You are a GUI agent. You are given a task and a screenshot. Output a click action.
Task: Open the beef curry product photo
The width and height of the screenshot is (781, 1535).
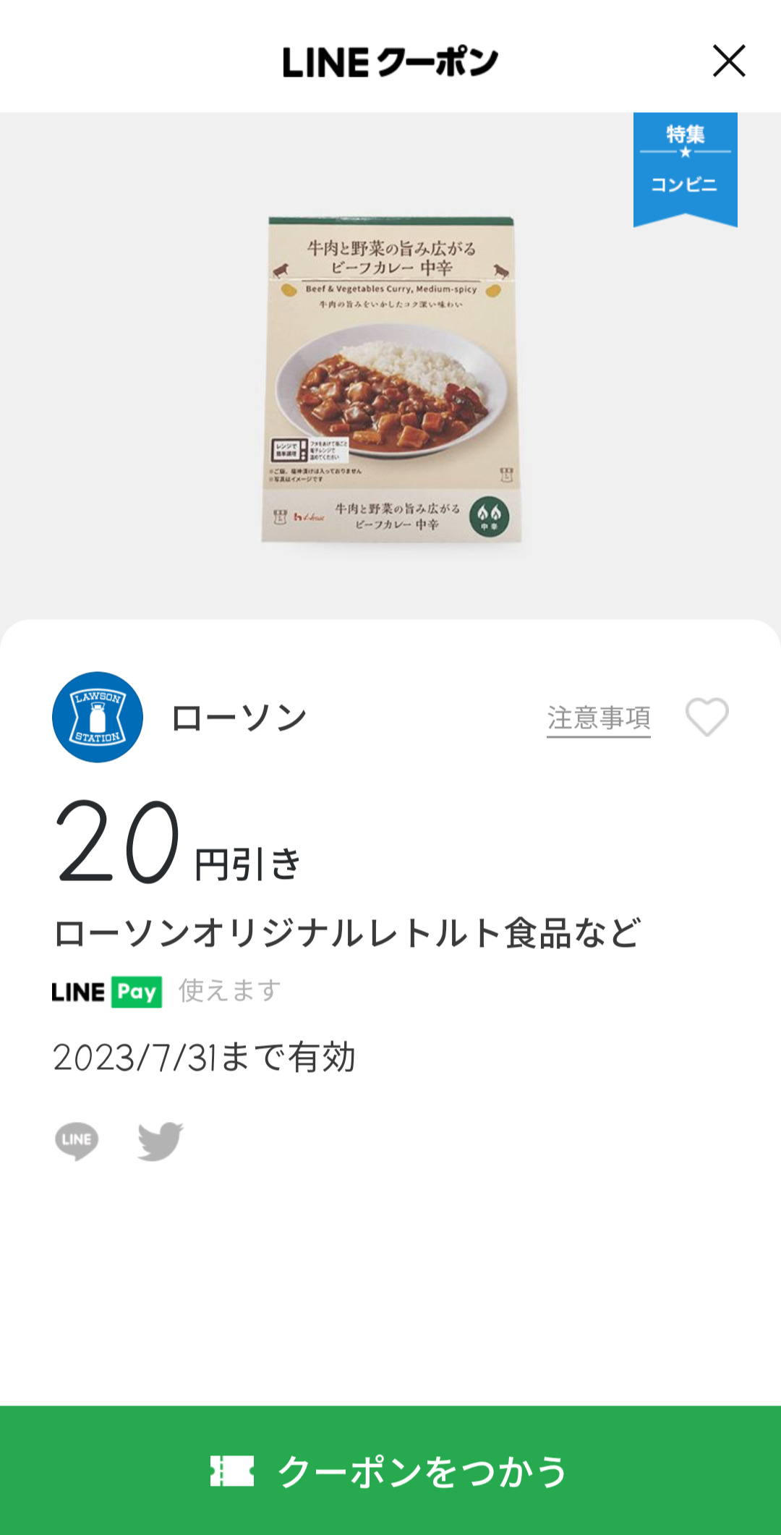click(x=391, y=378)
